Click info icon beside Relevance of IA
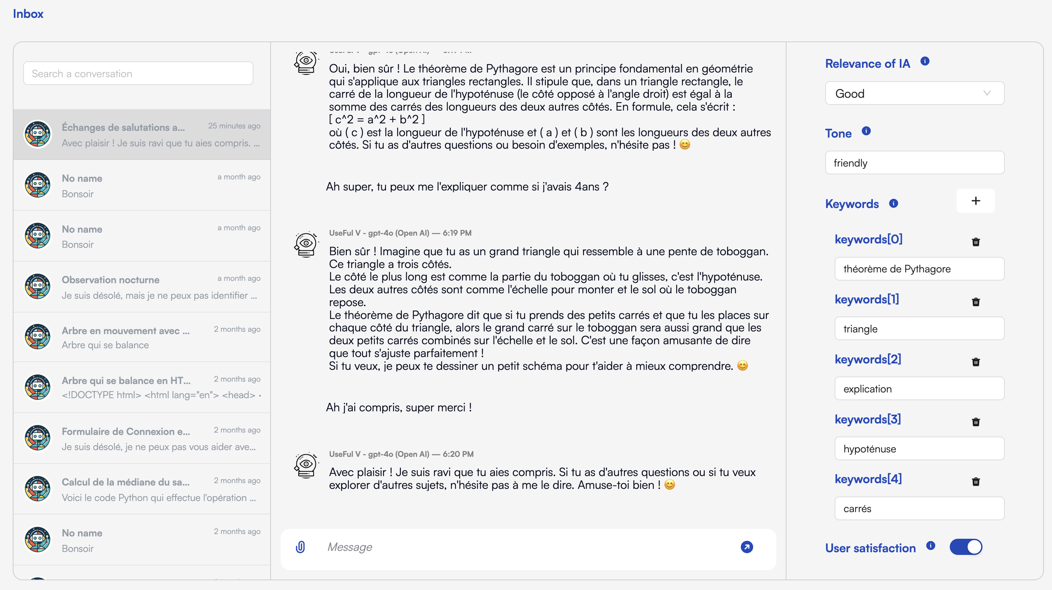1052x590 pixels. [x=925, y=61]
